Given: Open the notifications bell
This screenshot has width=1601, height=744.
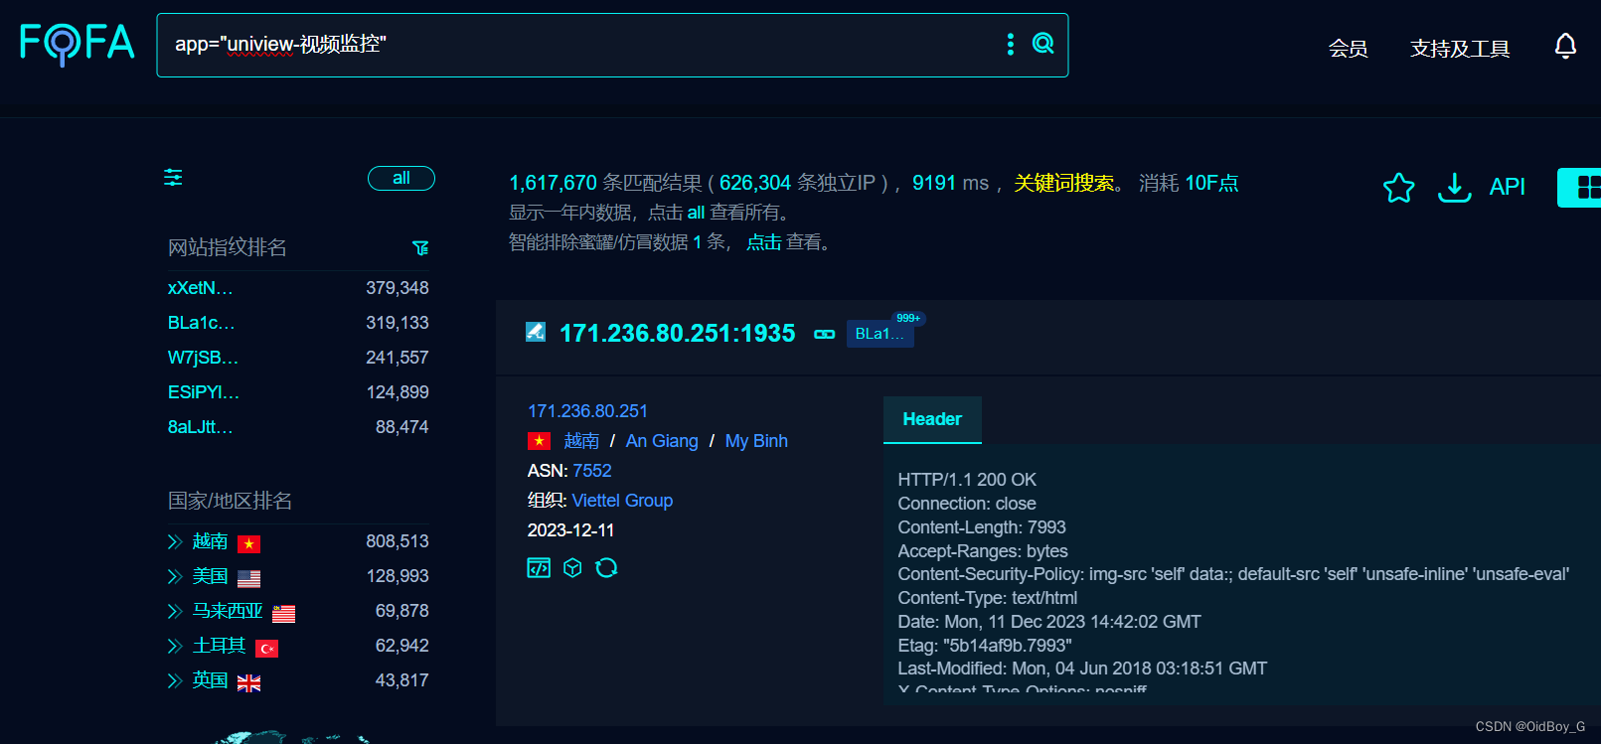Looking at the screenshot, I should point(1565,46).
